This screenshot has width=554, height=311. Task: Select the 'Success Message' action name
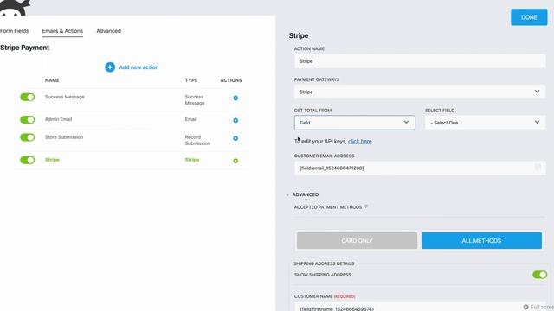point(65,97)
